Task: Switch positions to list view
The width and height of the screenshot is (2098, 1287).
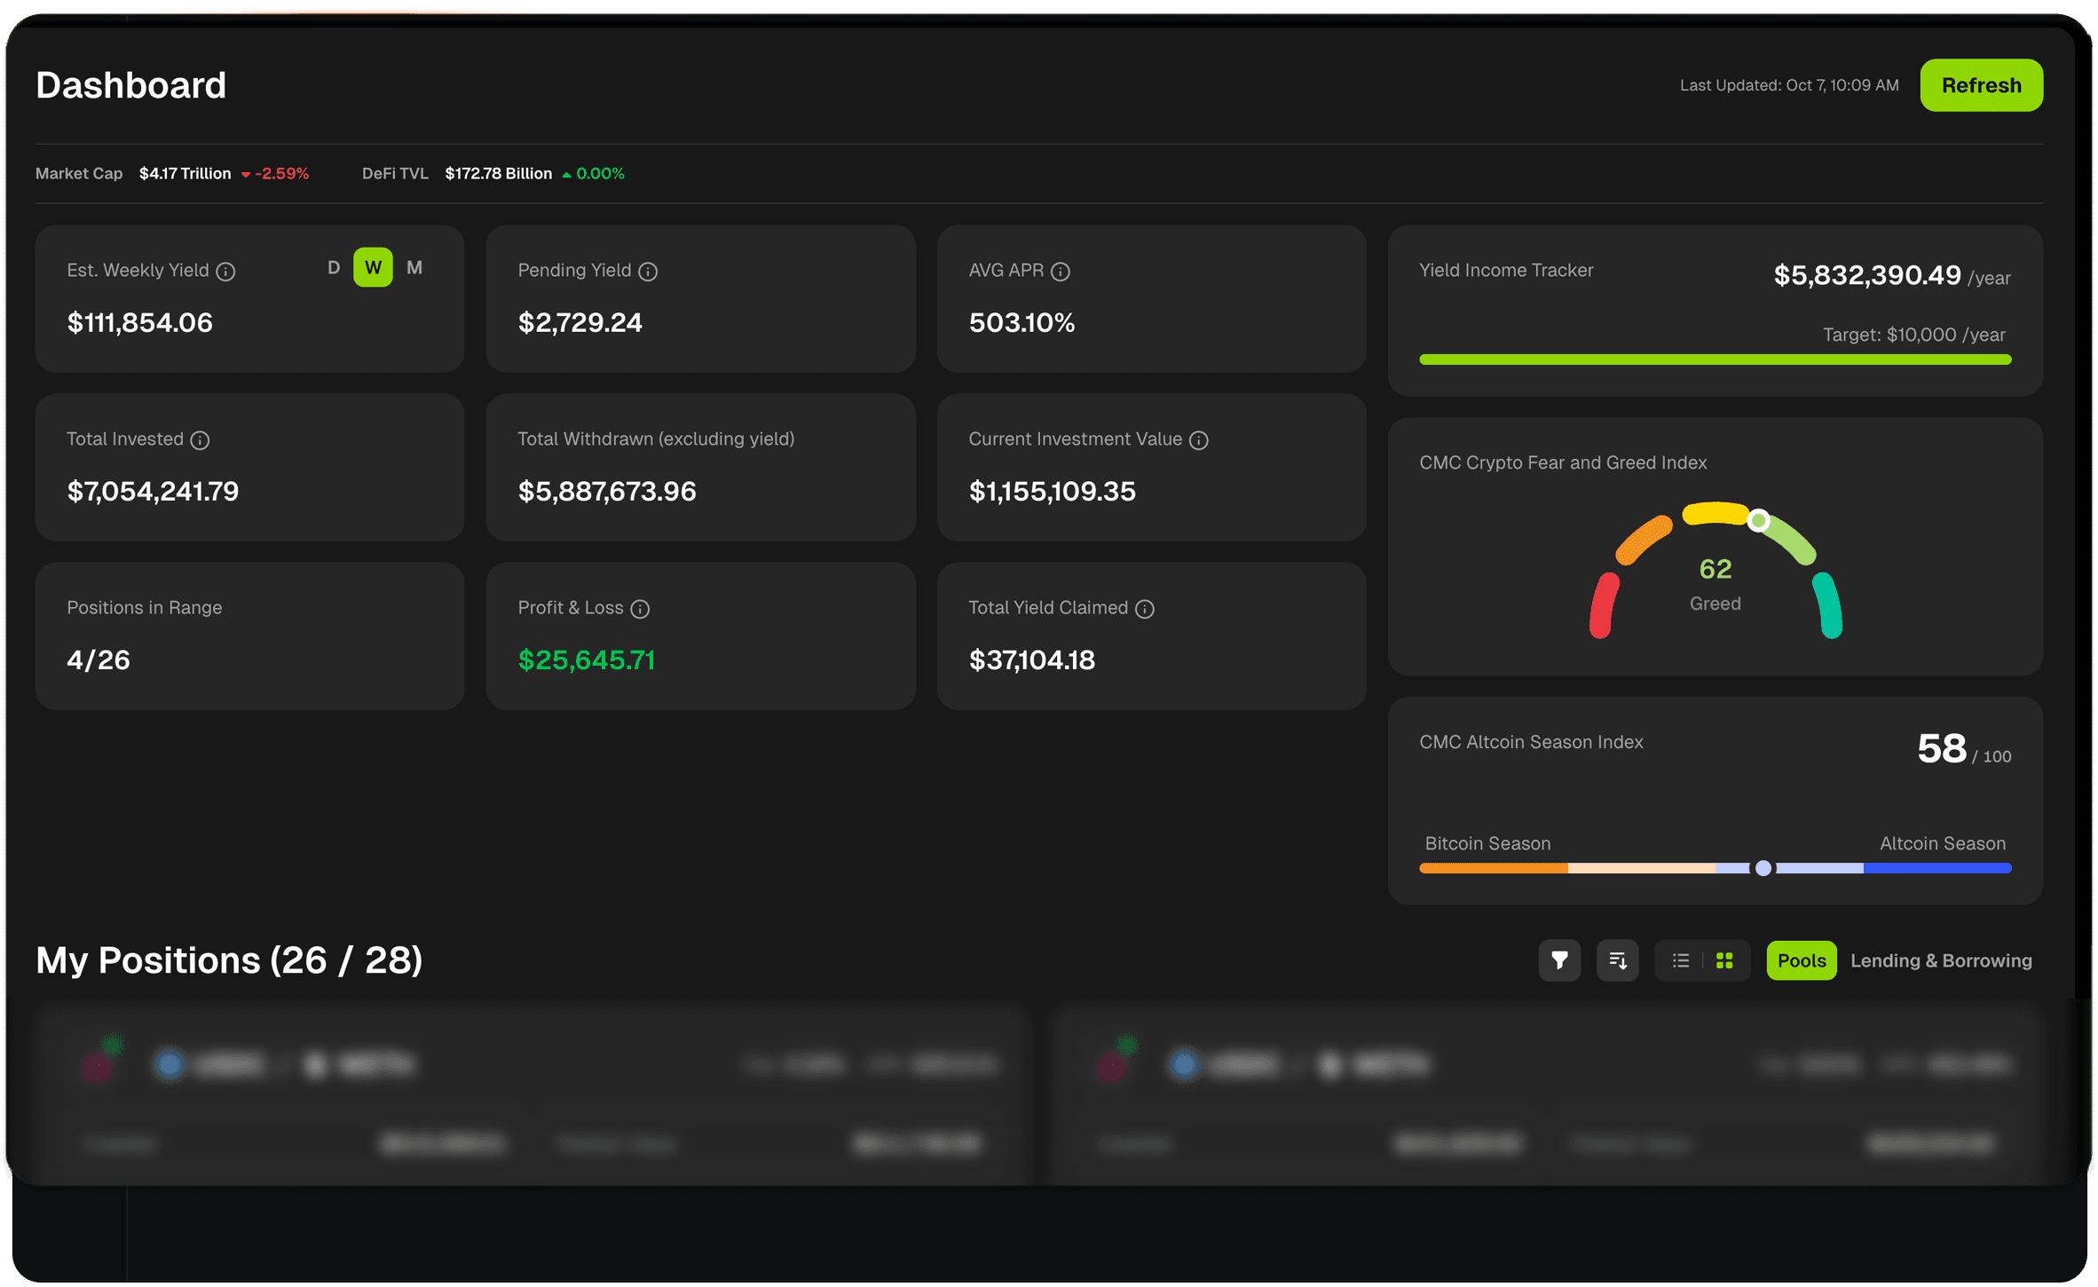Action: (x=1680, y=960)
